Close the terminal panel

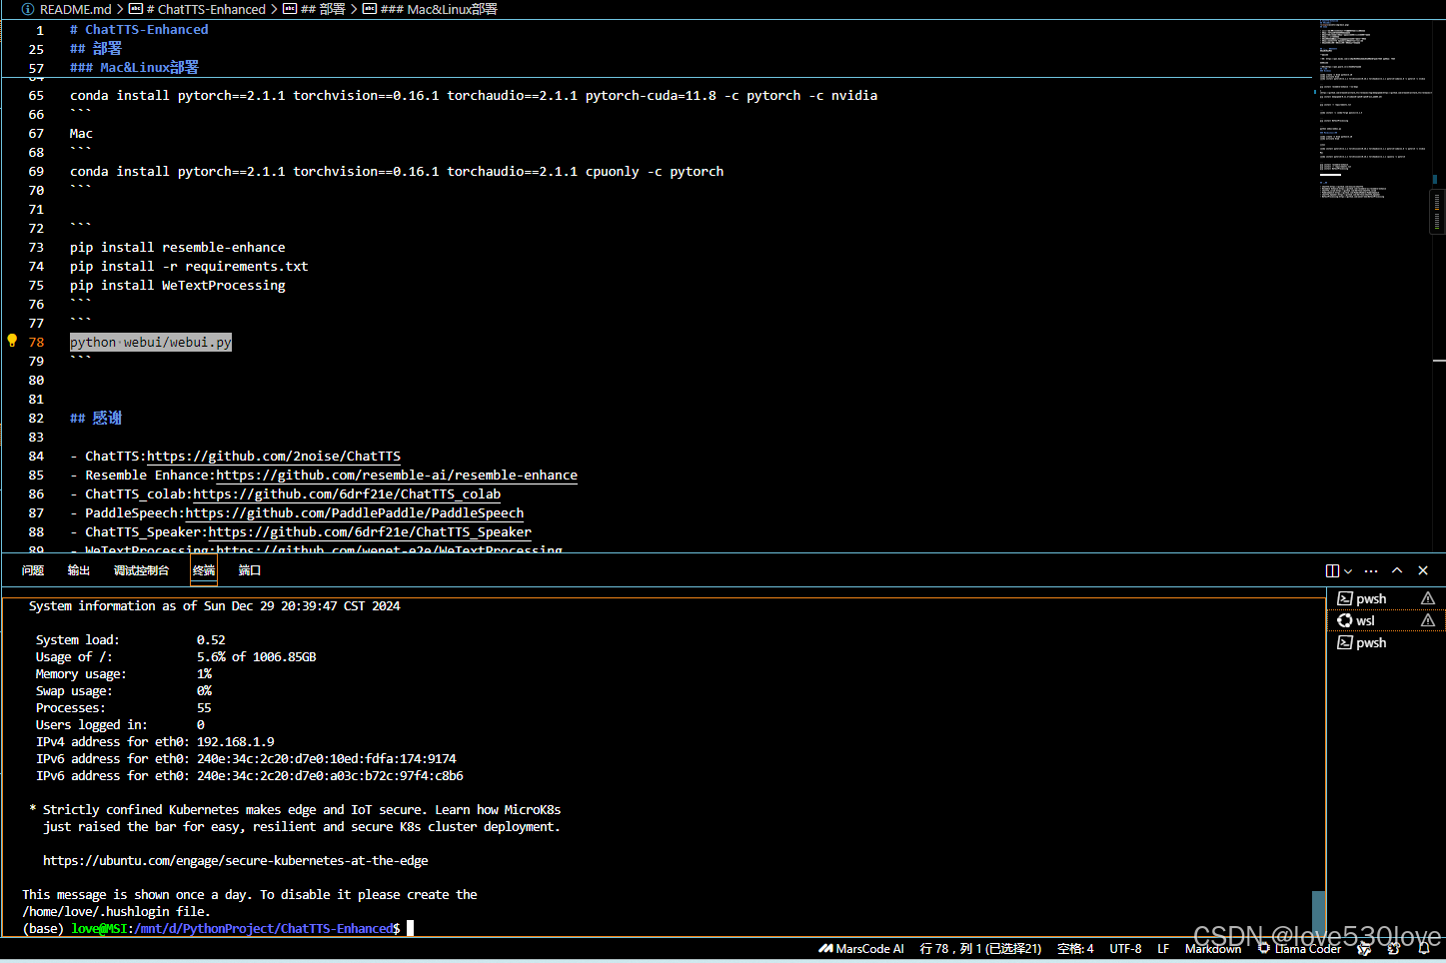tap(1423, 570)
